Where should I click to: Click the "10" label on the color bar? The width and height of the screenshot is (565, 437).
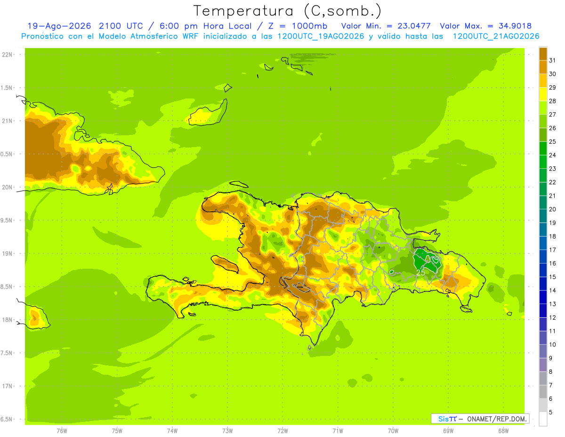point(553,345)
